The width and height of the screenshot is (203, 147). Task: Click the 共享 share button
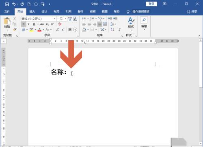tap(192, 12)
